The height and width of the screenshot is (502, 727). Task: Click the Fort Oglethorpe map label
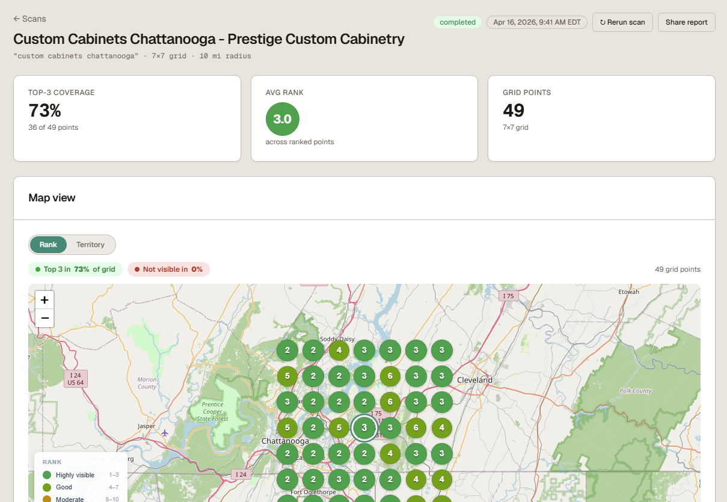(x=312, y=492)
